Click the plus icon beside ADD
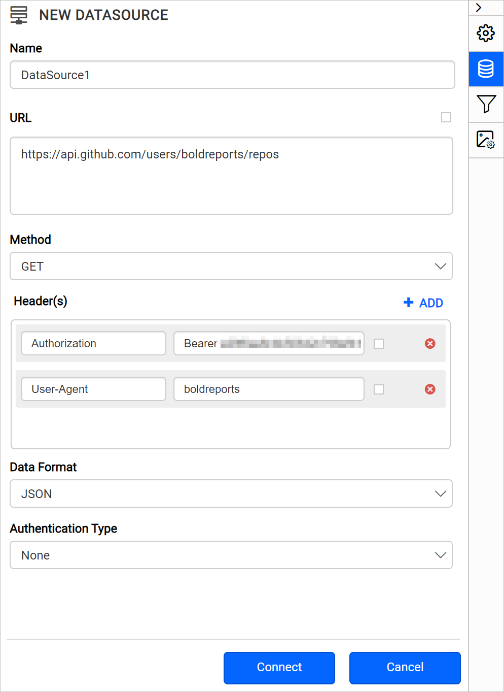 (x=408, y=303)
